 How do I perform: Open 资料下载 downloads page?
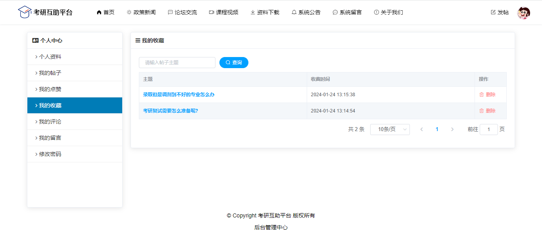pos(265,12)
